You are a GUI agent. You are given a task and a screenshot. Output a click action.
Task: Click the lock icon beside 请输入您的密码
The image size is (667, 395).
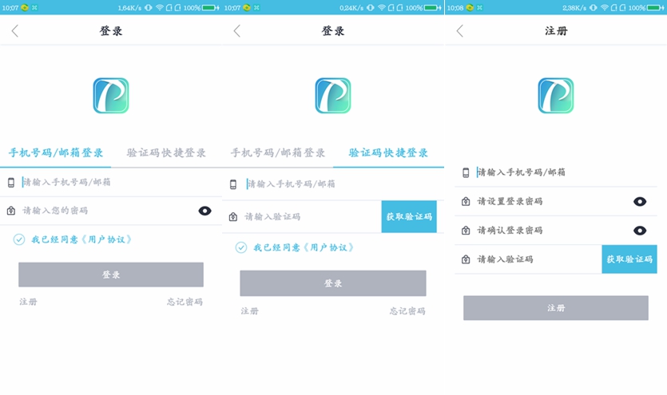click(11, 211)
